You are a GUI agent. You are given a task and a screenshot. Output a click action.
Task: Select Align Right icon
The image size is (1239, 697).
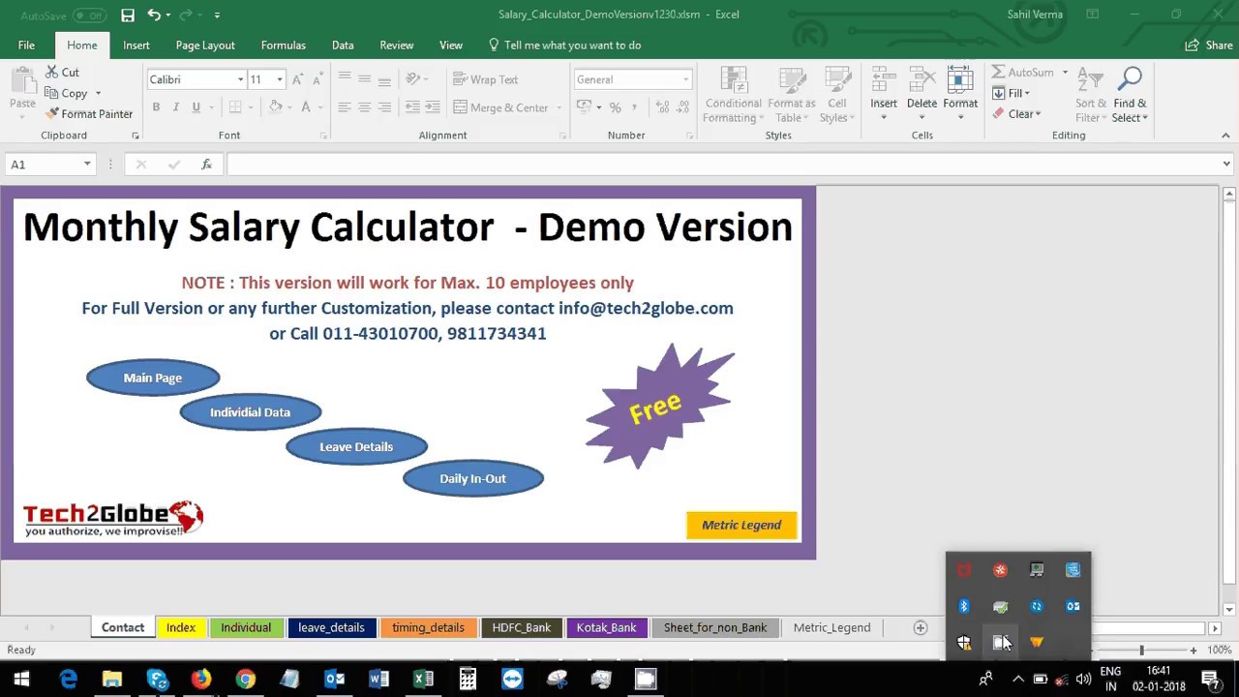[384, 107]
